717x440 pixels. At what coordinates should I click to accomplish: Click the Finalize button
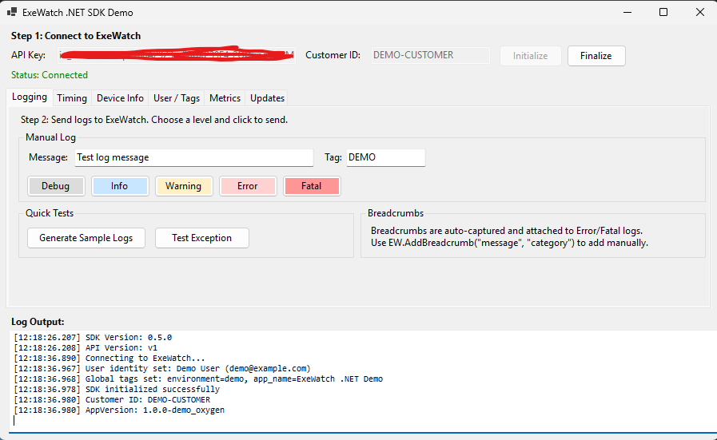(x=596, y=56)
